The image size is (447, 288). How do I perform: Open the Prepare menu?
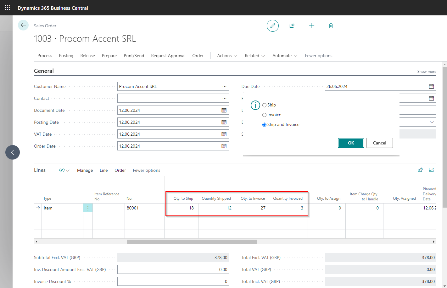pos(109,56)
